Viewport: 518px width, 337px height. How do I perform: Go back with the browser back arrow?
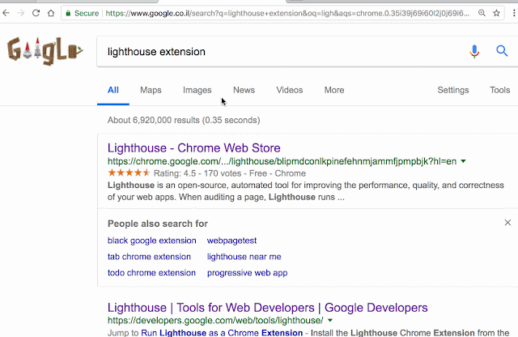pyautogui.click(x=6, y=13)
